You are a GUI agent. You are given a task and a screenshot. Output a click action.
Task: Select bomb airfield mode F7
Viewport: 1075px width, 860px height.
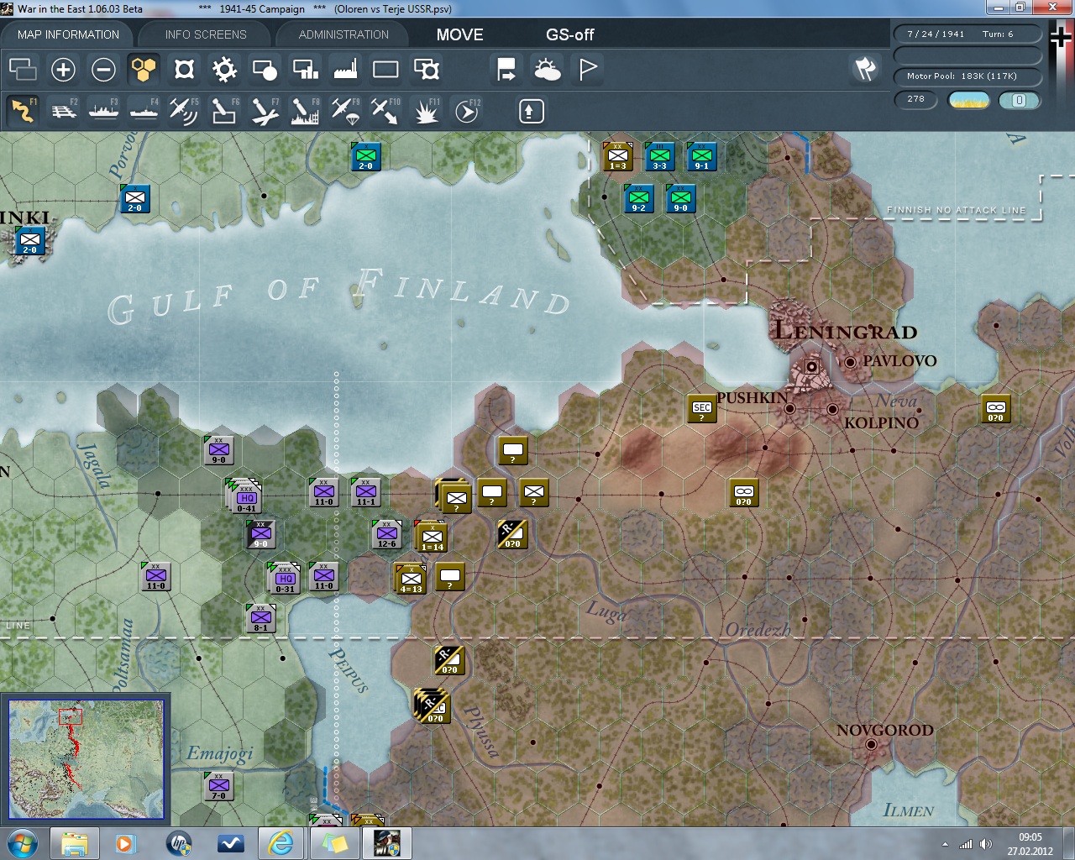[x=265, y=111]
